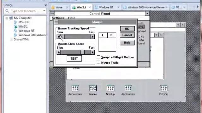Decrease tracking speed with left arrow
The image size is (202, 113).
(x=59, y=37)
